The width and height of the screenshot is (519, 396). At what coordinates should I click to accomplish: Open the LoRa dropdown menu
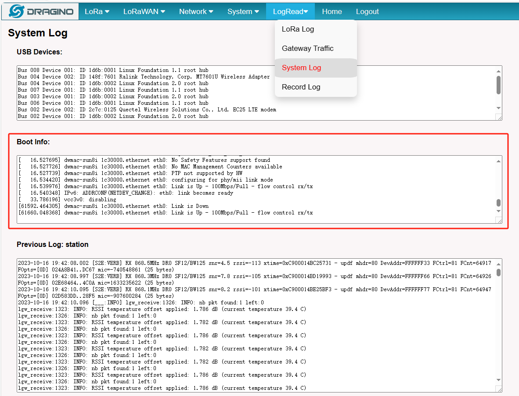pyautogui.click(x=97, y=11)
